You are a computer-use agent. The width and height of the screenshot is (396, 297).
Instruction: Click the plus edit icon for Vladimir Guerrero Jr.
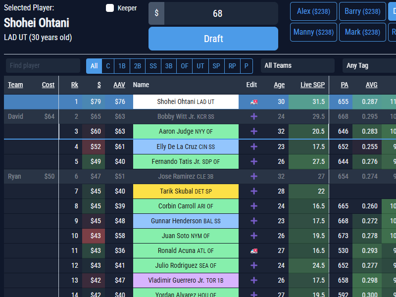tap(254, 280)
